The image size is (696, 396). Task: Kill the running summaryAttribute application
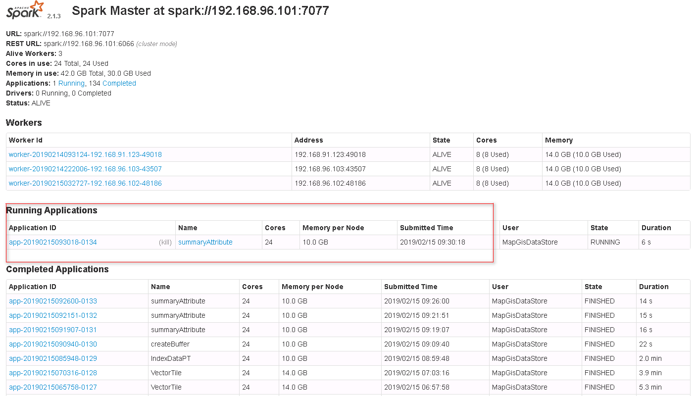[x=165, y=242]
